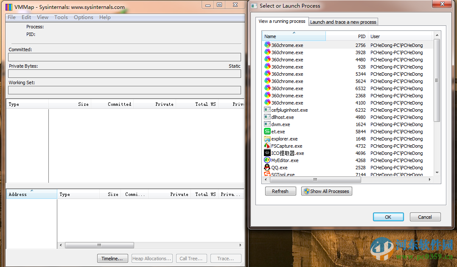This screenshot has height=267, width=457.
Task: Click process list scroll up arrow
Action: tap(437, 35)
